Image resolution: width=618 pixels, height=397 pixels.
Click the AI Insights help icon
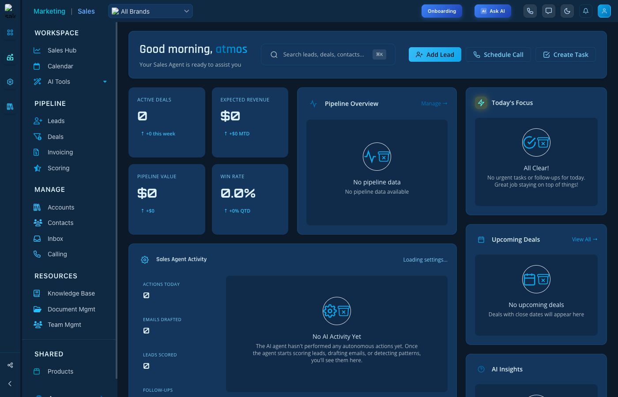[x=481, y=369]
